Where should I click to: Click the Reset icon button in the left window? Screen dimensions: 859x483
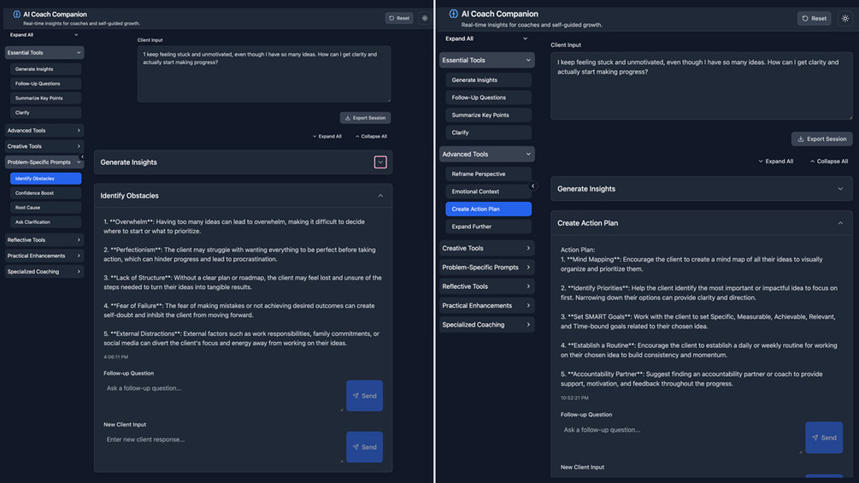[x=399, y=18]
